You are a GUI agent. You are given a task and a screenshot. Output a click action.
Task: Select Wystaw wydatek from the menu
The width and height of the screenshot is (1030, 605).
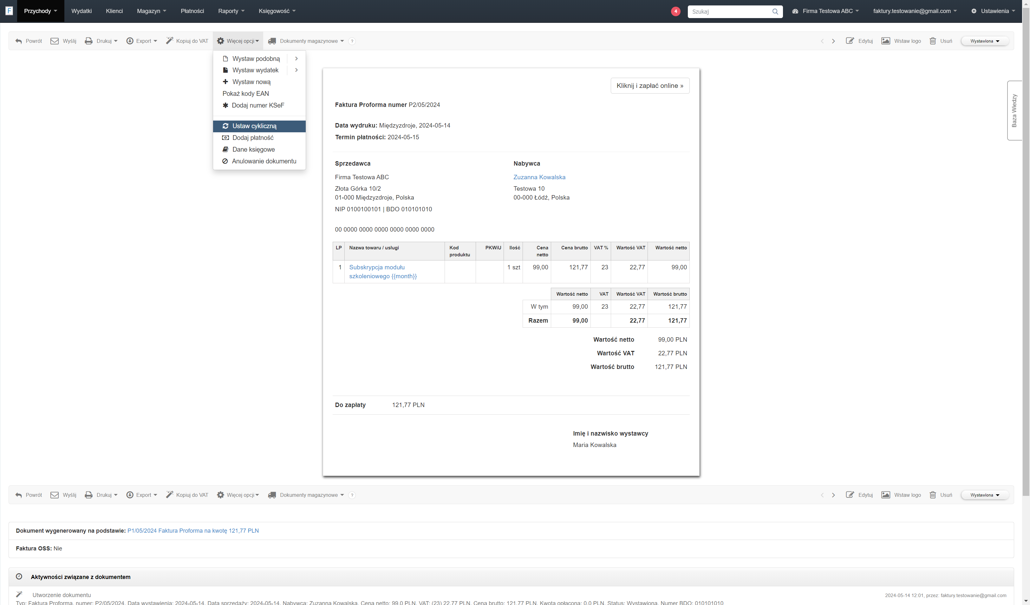pyautogui.click(x=251, y=70)
